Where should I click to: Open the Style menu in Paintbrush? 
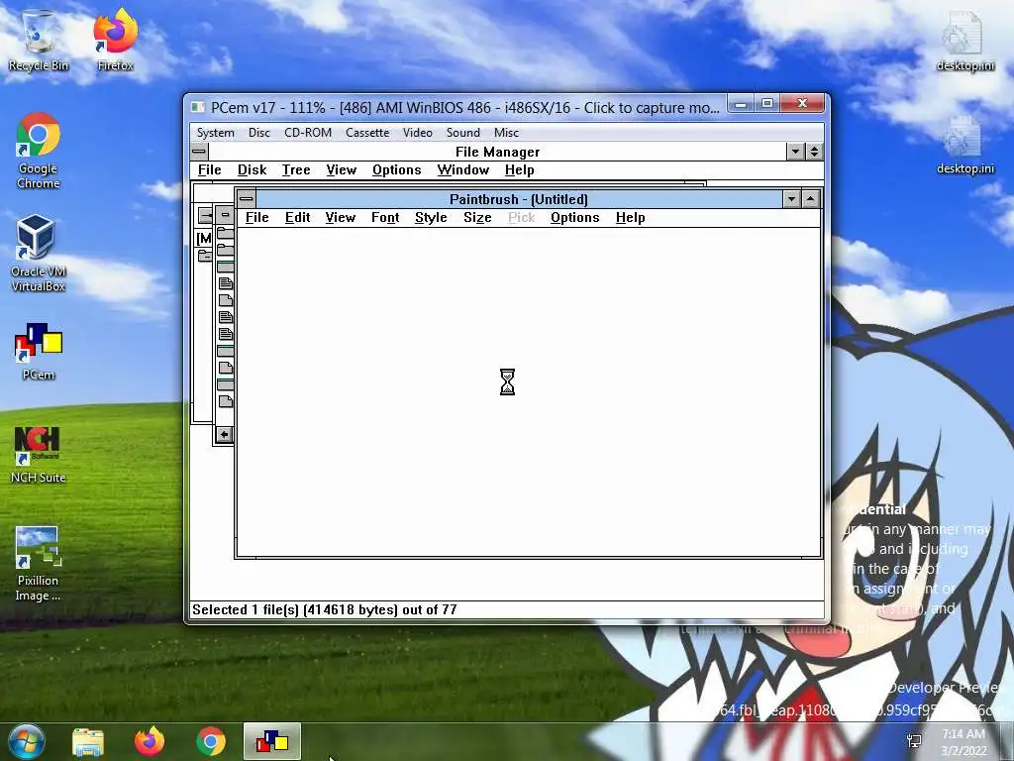(x=431, y=217)
